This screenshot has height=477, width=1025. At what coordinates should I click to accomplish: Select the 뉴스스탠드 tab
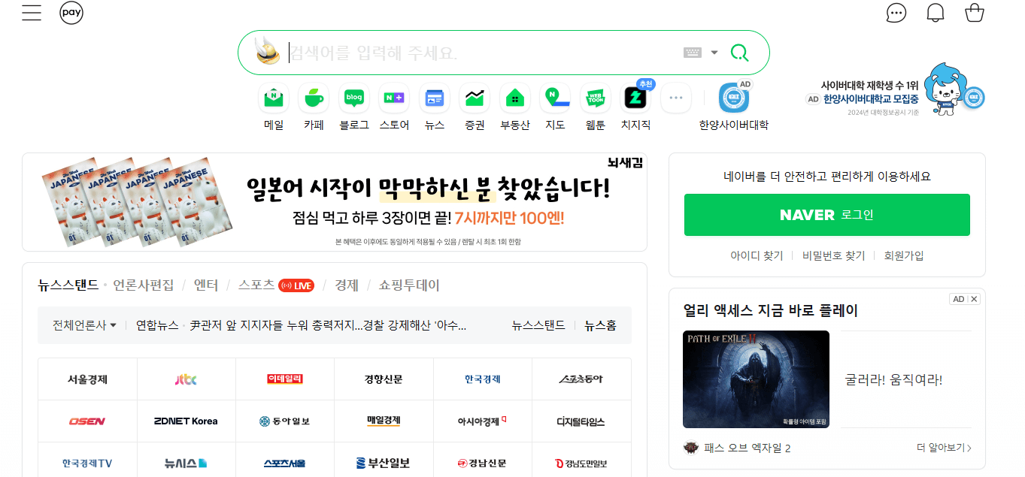(68, 285)
